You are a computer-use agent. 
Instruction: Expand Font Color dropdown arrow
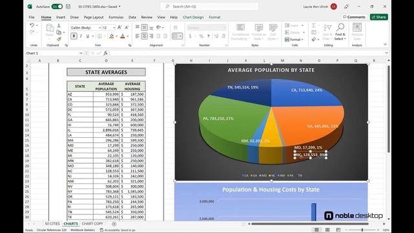[x=127, y=36]
